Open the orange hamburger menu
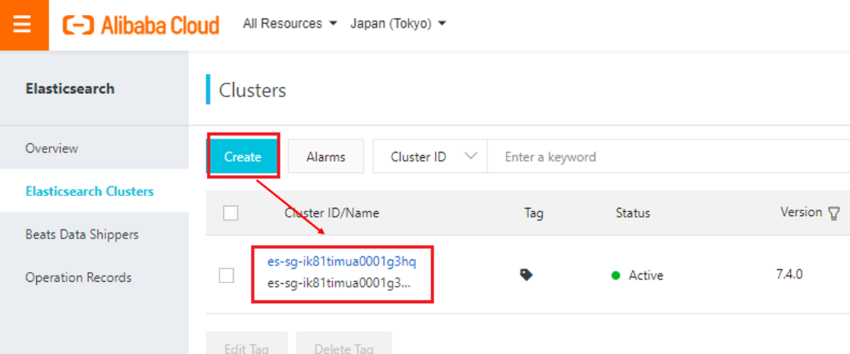Image resolution: width=850 pixels, height=354 pixels. (x=23, y=25)
